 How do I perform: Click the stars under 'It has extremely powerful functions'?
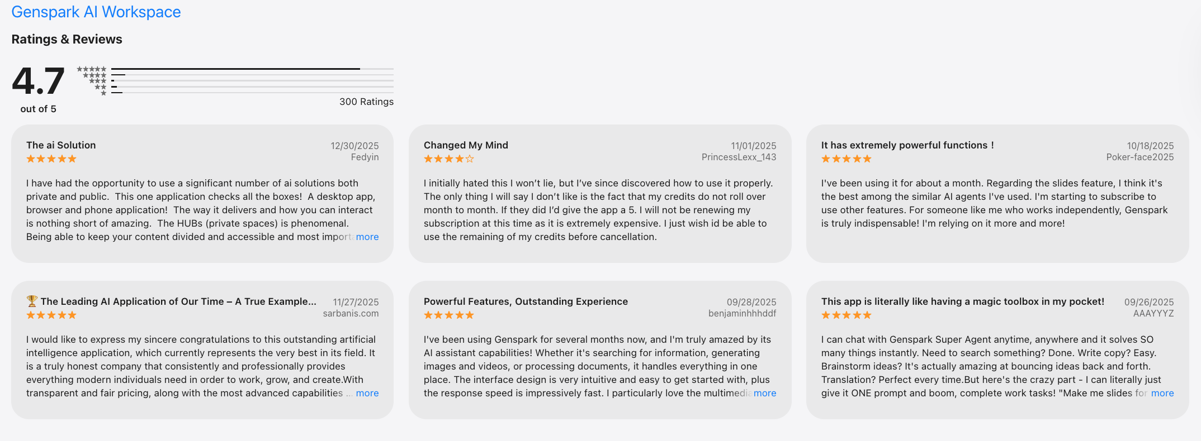point(846,159)
